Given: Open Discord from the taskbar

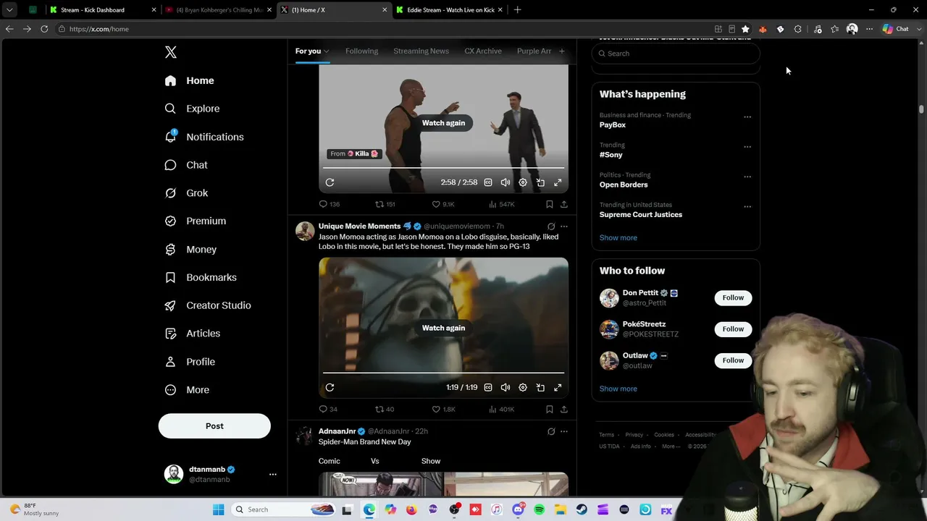Looking at the screenshot, I should pos(518,509).
